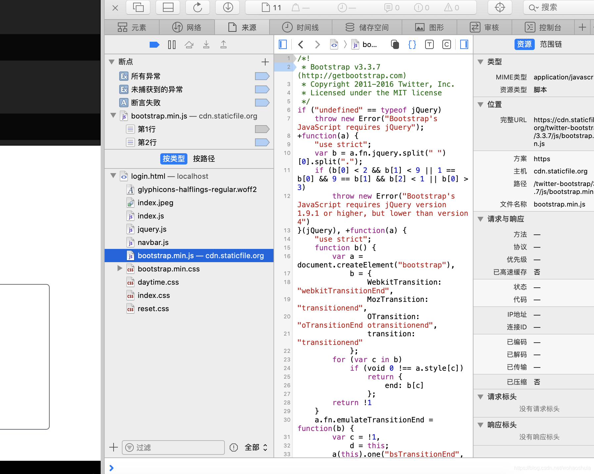
Task: Click the step out debugger icon
Action: [223, 45]
